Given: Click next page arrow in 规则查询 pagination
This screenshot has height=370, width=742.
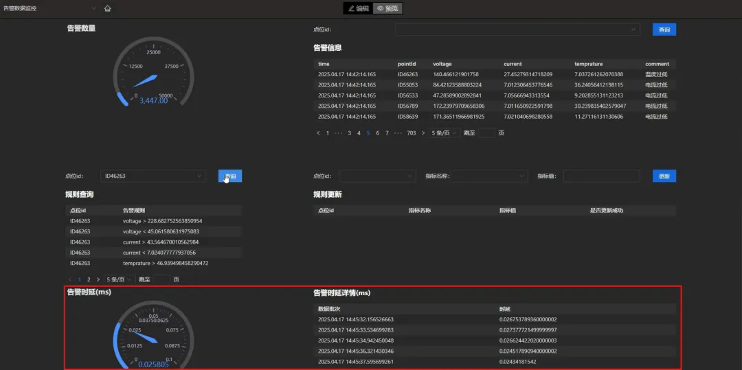Looking at the screenshot, I should pyautogui.click(x=98, y=279).
